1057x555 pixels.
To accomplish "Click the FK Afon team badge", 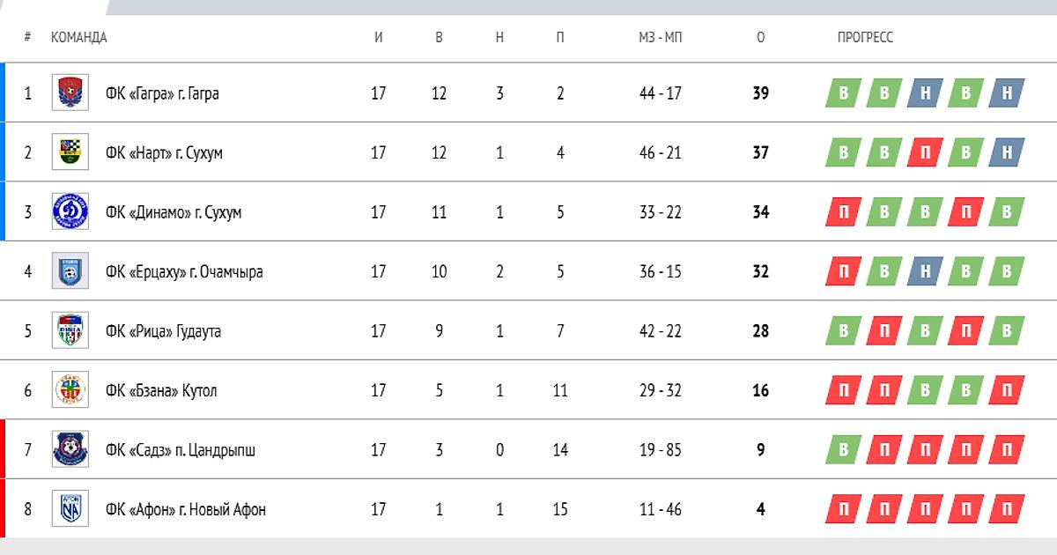I will pos(70,509).
